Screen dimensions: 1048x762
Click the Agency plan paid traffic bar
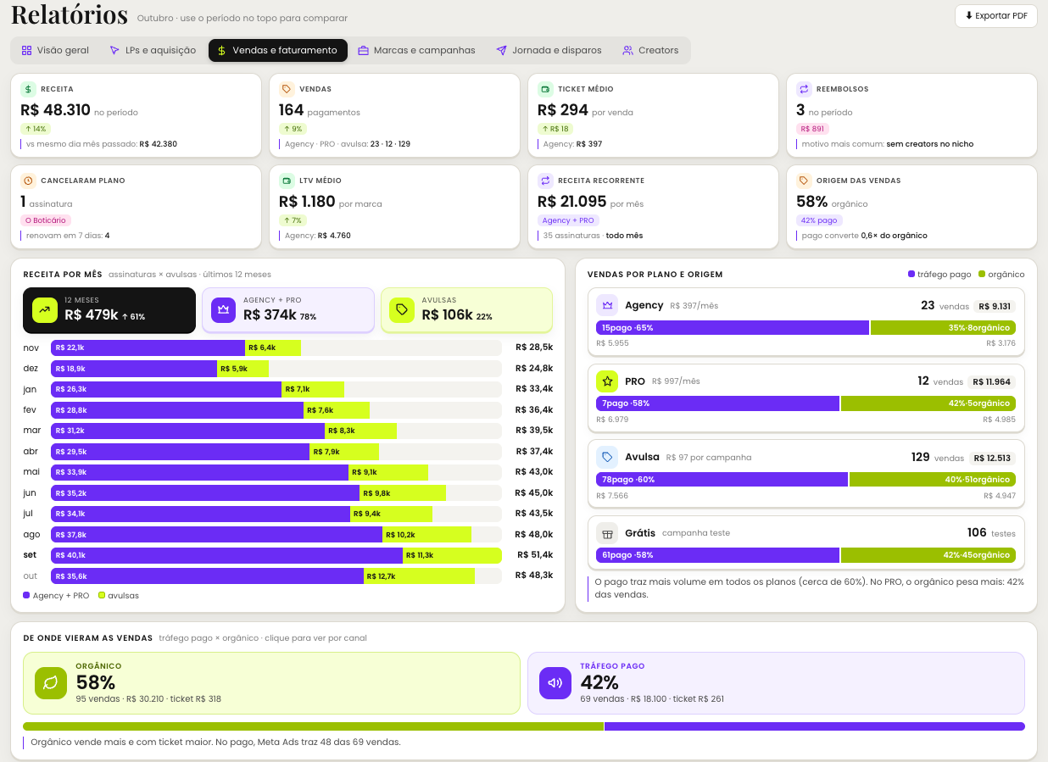[x=733, y=327]
